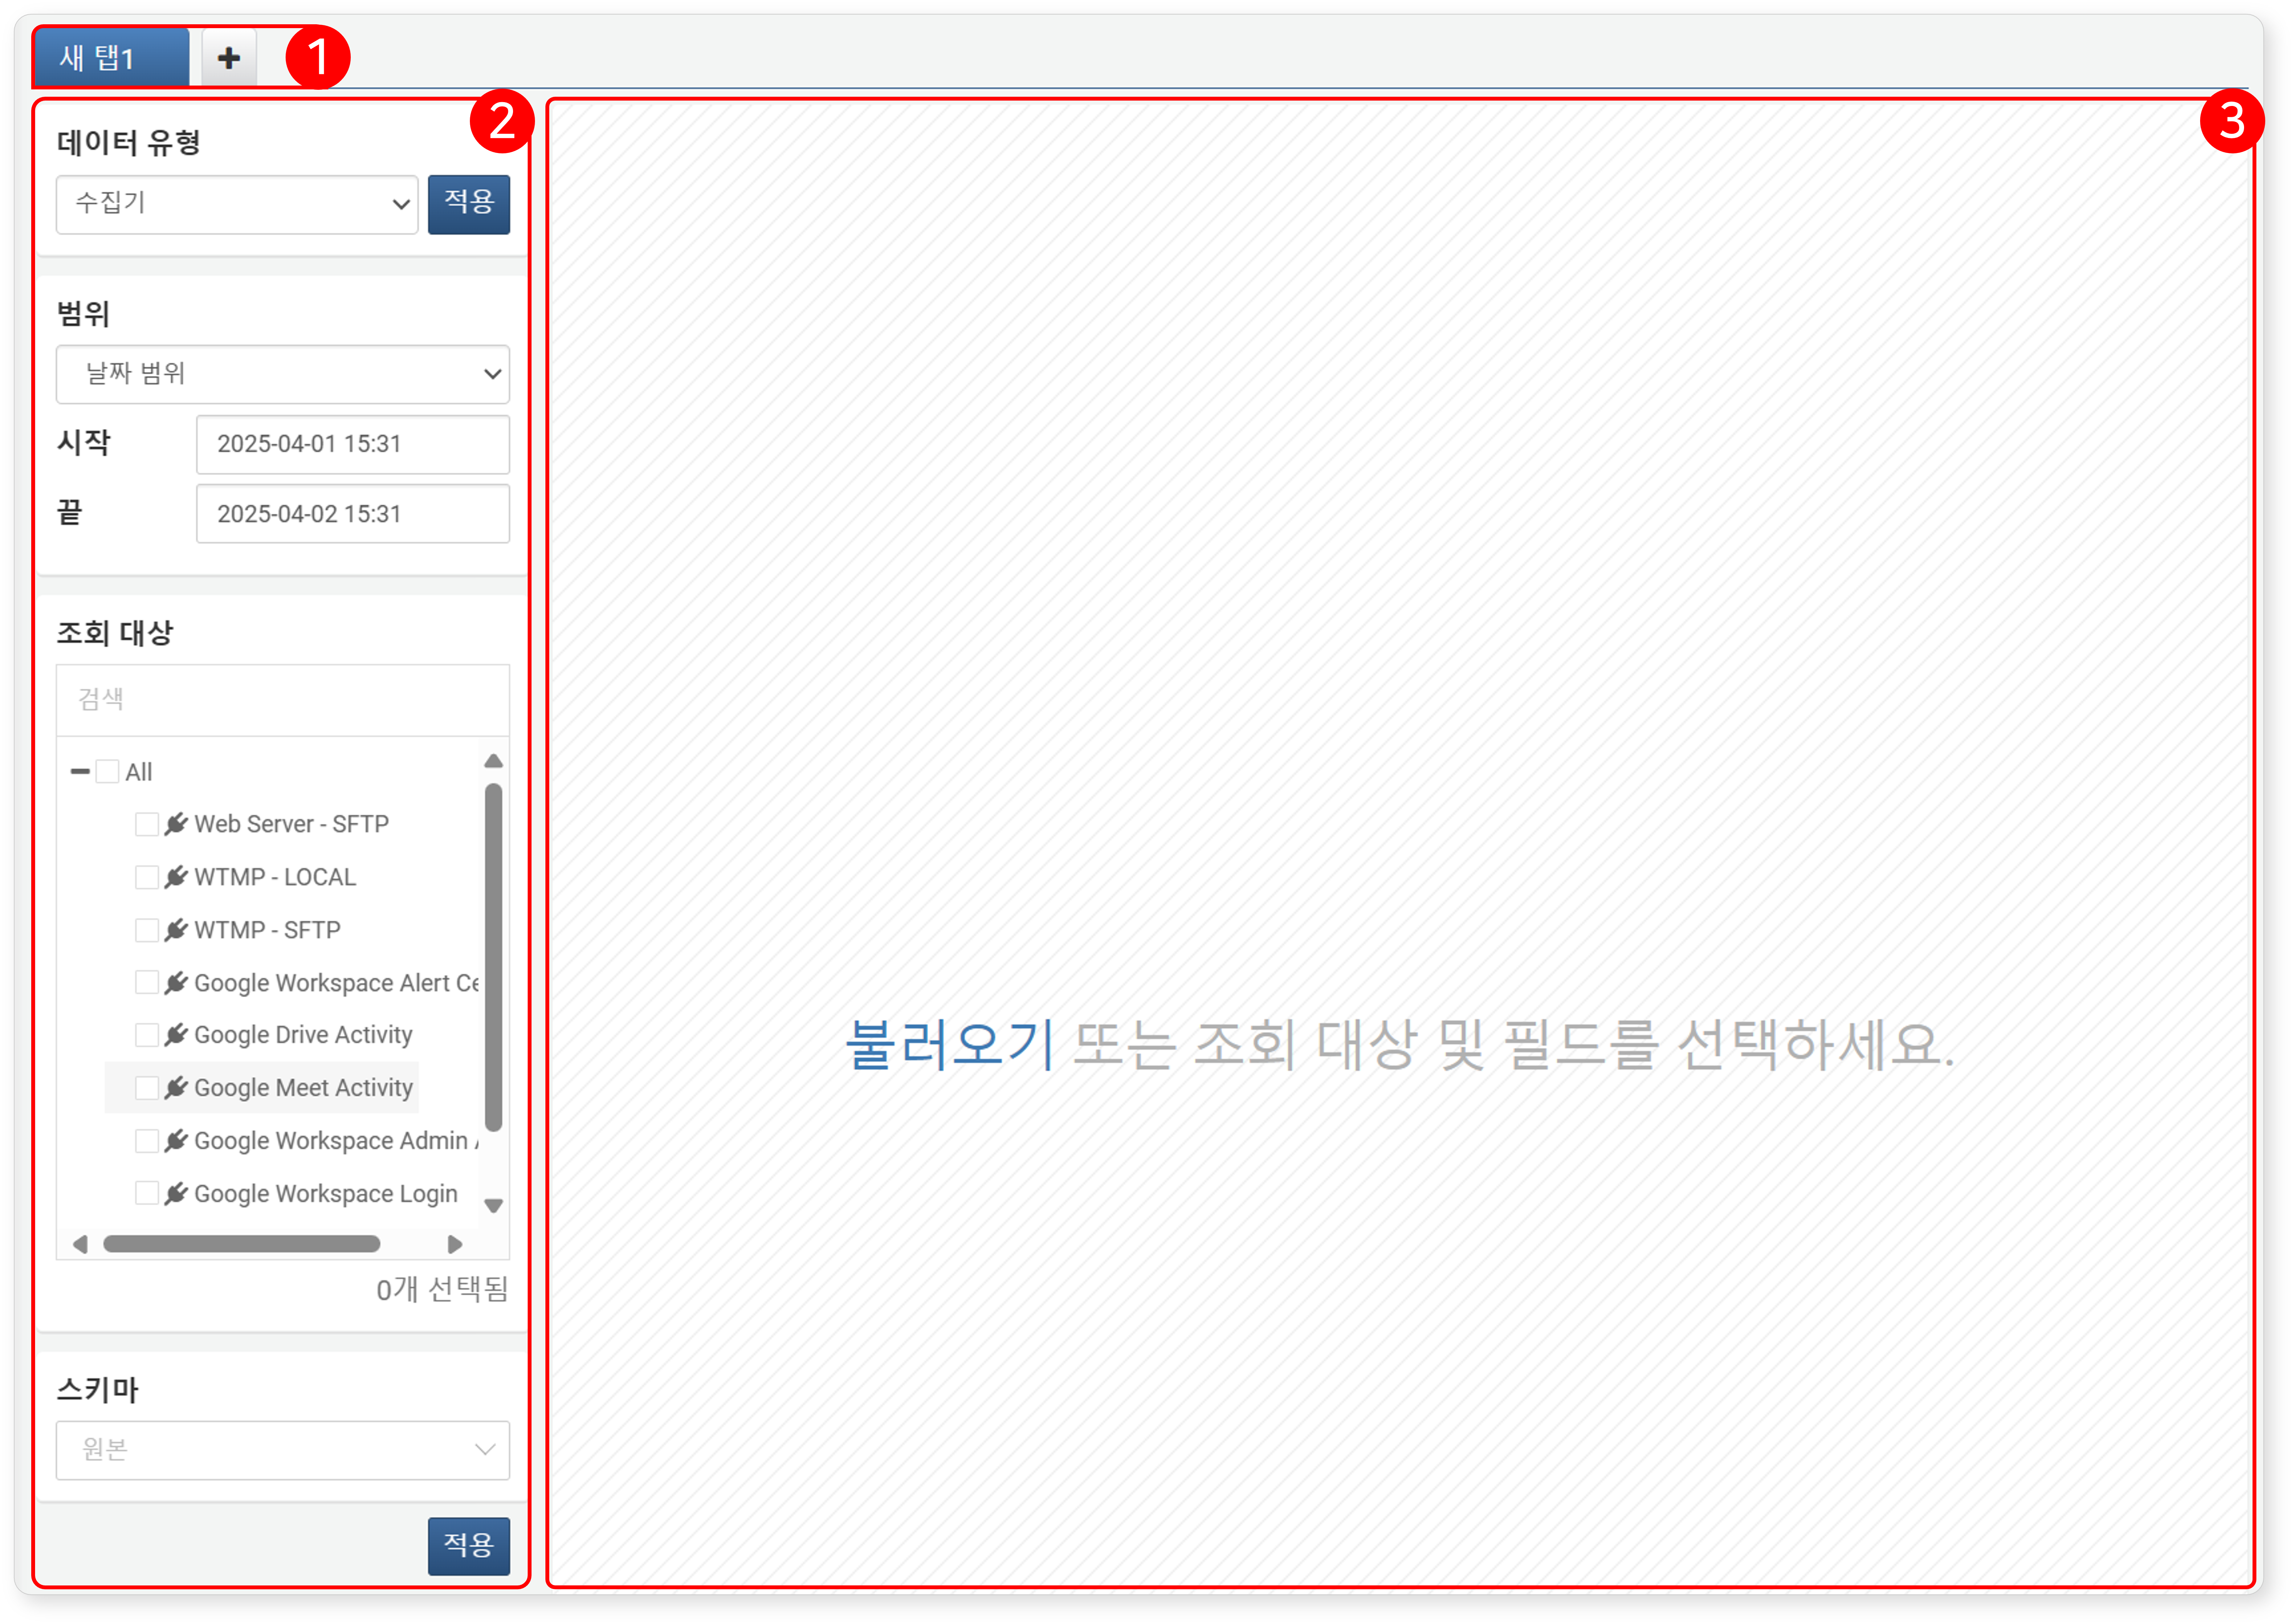Collapse the All tree node

pyautogui.click(x=80, y=772)
